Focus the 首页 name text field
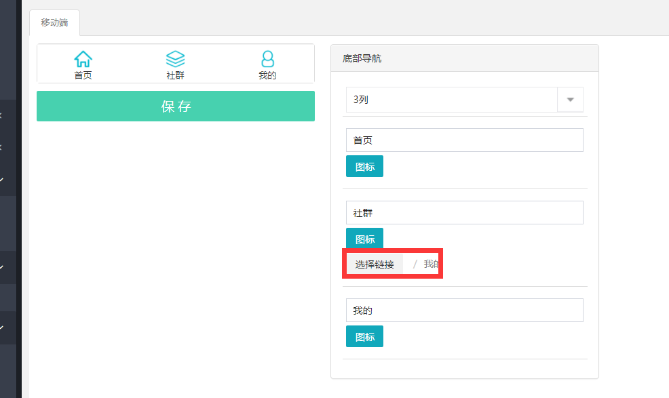This screenshot has height=398, width=669. pyautogui.click(x=465, y=140)
